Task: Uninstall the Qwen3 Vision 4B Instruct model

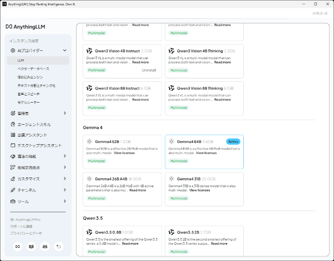Action: [149, 70]
